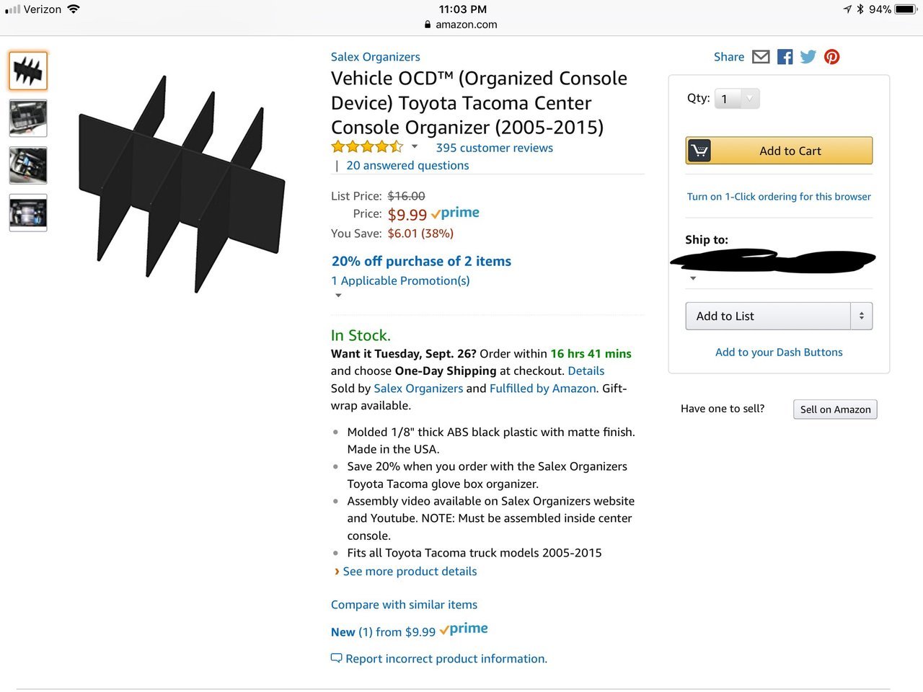Open Add to List options arrows
This screenshot has height=692, width=923.
(x=862, y=316)
